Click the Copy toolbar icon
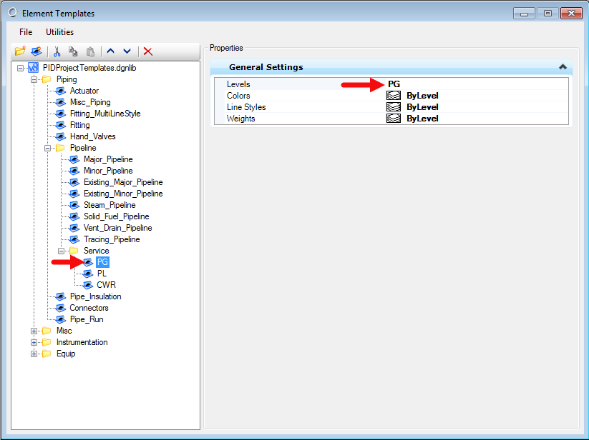 pyautogui.click(x=73, y=51)
